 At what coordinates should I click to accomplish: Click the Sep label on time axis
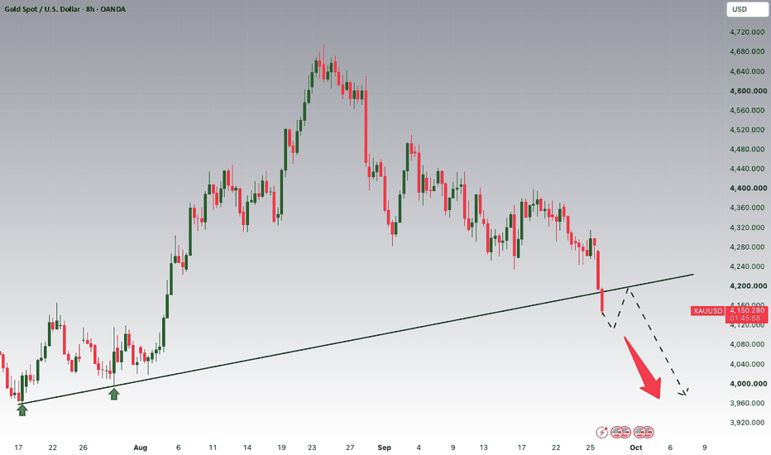pyautogui.click(x=384, y=448)
